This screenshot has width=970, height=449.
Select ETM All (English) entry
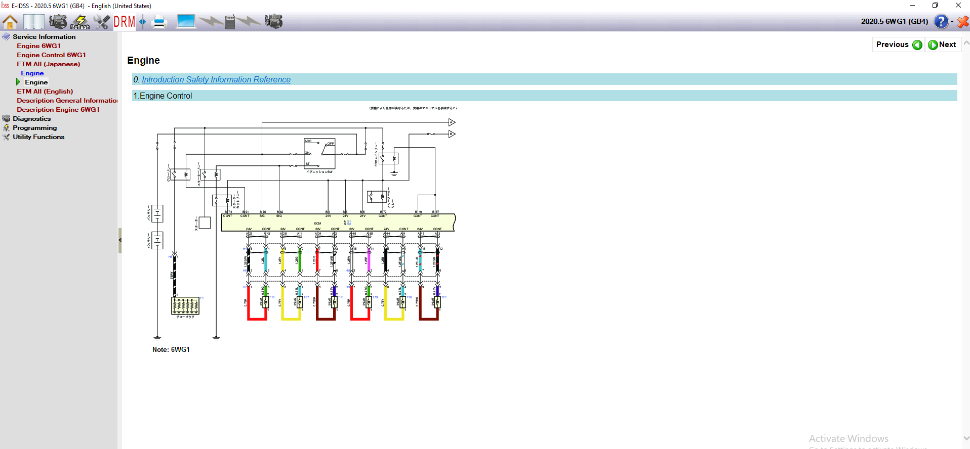(45, 91)
